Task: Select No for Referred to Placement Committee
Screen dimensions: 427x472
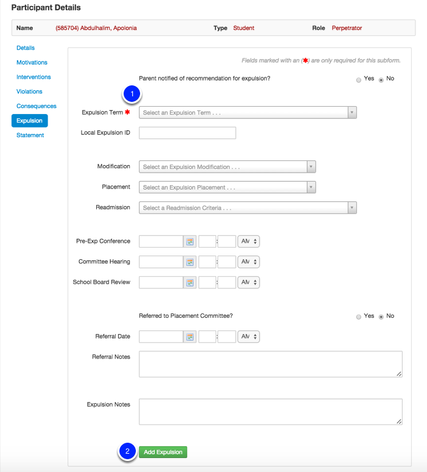Action: pyautogui.click(x=381, y=316)
